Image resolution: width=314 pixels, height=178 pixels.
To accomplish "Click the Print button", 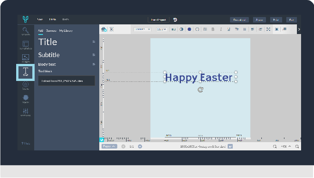I will [x=276, y=20].
